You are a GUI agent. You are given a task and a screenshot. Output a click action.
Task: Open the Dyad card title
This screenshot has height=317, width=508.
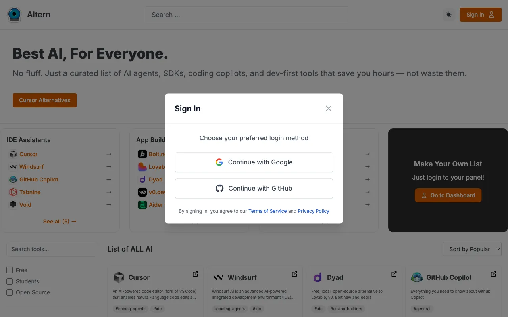(335, 277)
